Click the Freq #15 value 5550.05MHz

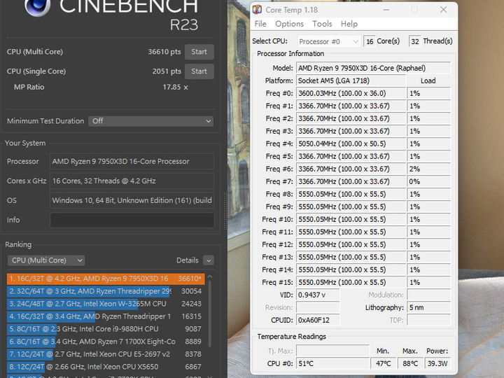(x=351, y=282)
